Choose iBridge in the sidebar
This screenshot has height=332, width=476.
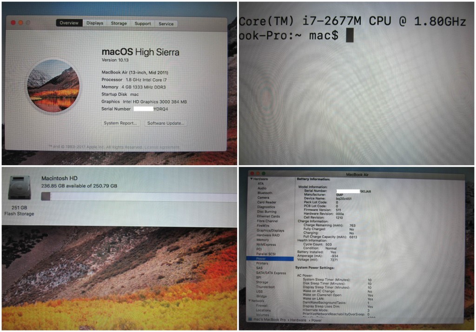261,296
